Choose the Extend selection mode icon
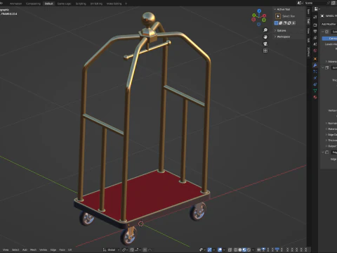Viewport: 337px width, 253px height. (x=280, y=23)
